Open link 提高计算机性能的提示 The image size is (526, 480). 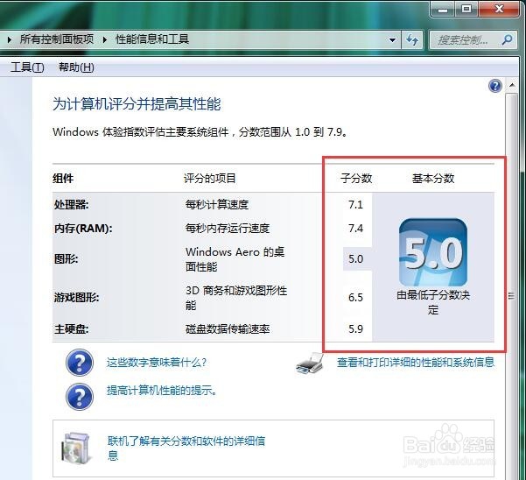coord(162,391)
